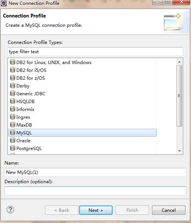191x223 pixels.
Task: Select the highlighted "MySQL" row
Action: 82,133
